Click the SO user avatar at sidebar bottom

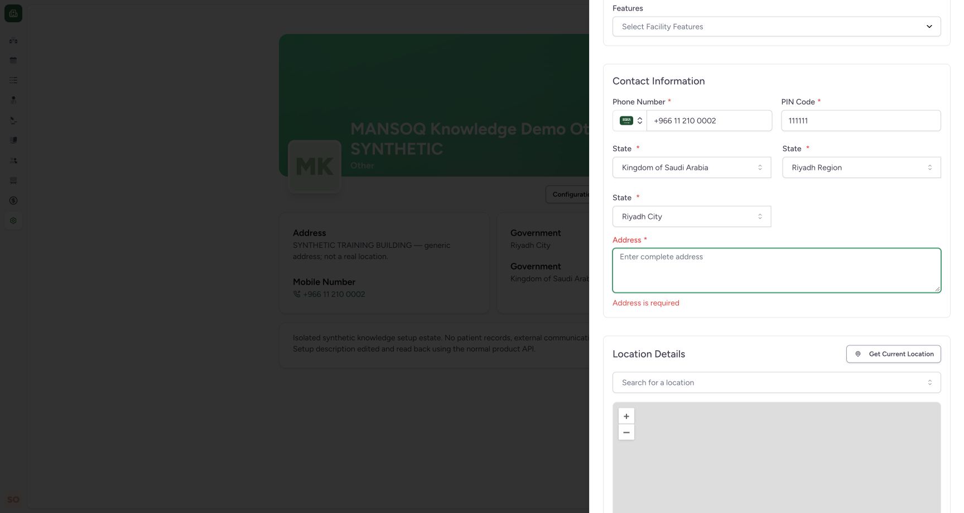[13, 500]
